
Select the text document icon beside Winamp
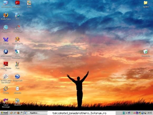coord(18,90)
